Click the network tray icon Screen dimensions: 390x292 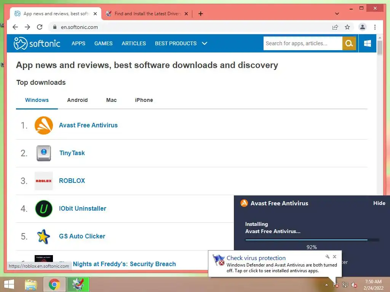(345, 285)
